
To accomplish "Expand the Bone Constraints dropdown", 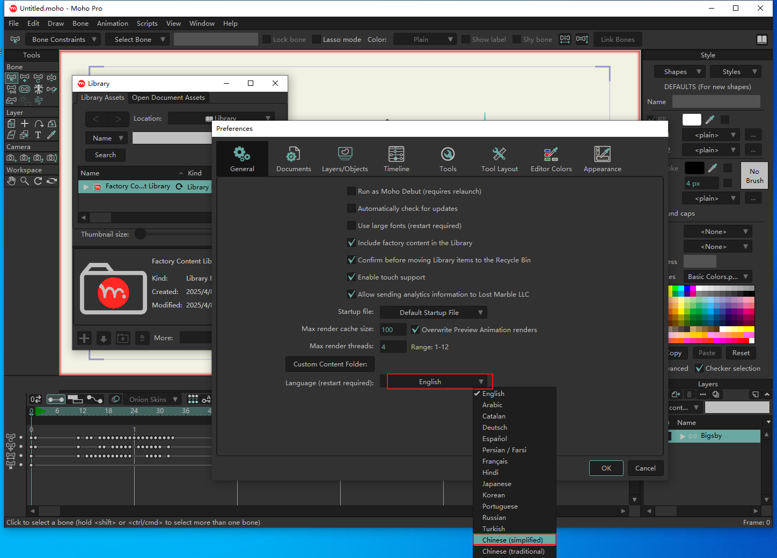I will [64, 40].
